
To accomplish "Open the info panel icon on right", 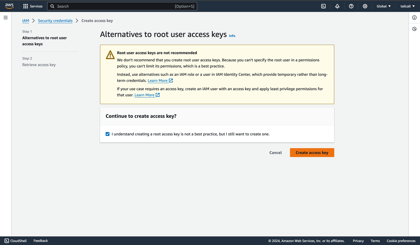I will 414,17.
